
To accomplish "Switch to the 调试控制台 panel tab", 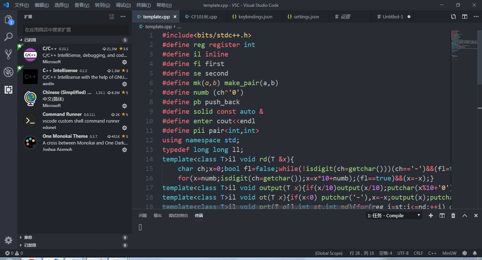I will pos(178,215).
